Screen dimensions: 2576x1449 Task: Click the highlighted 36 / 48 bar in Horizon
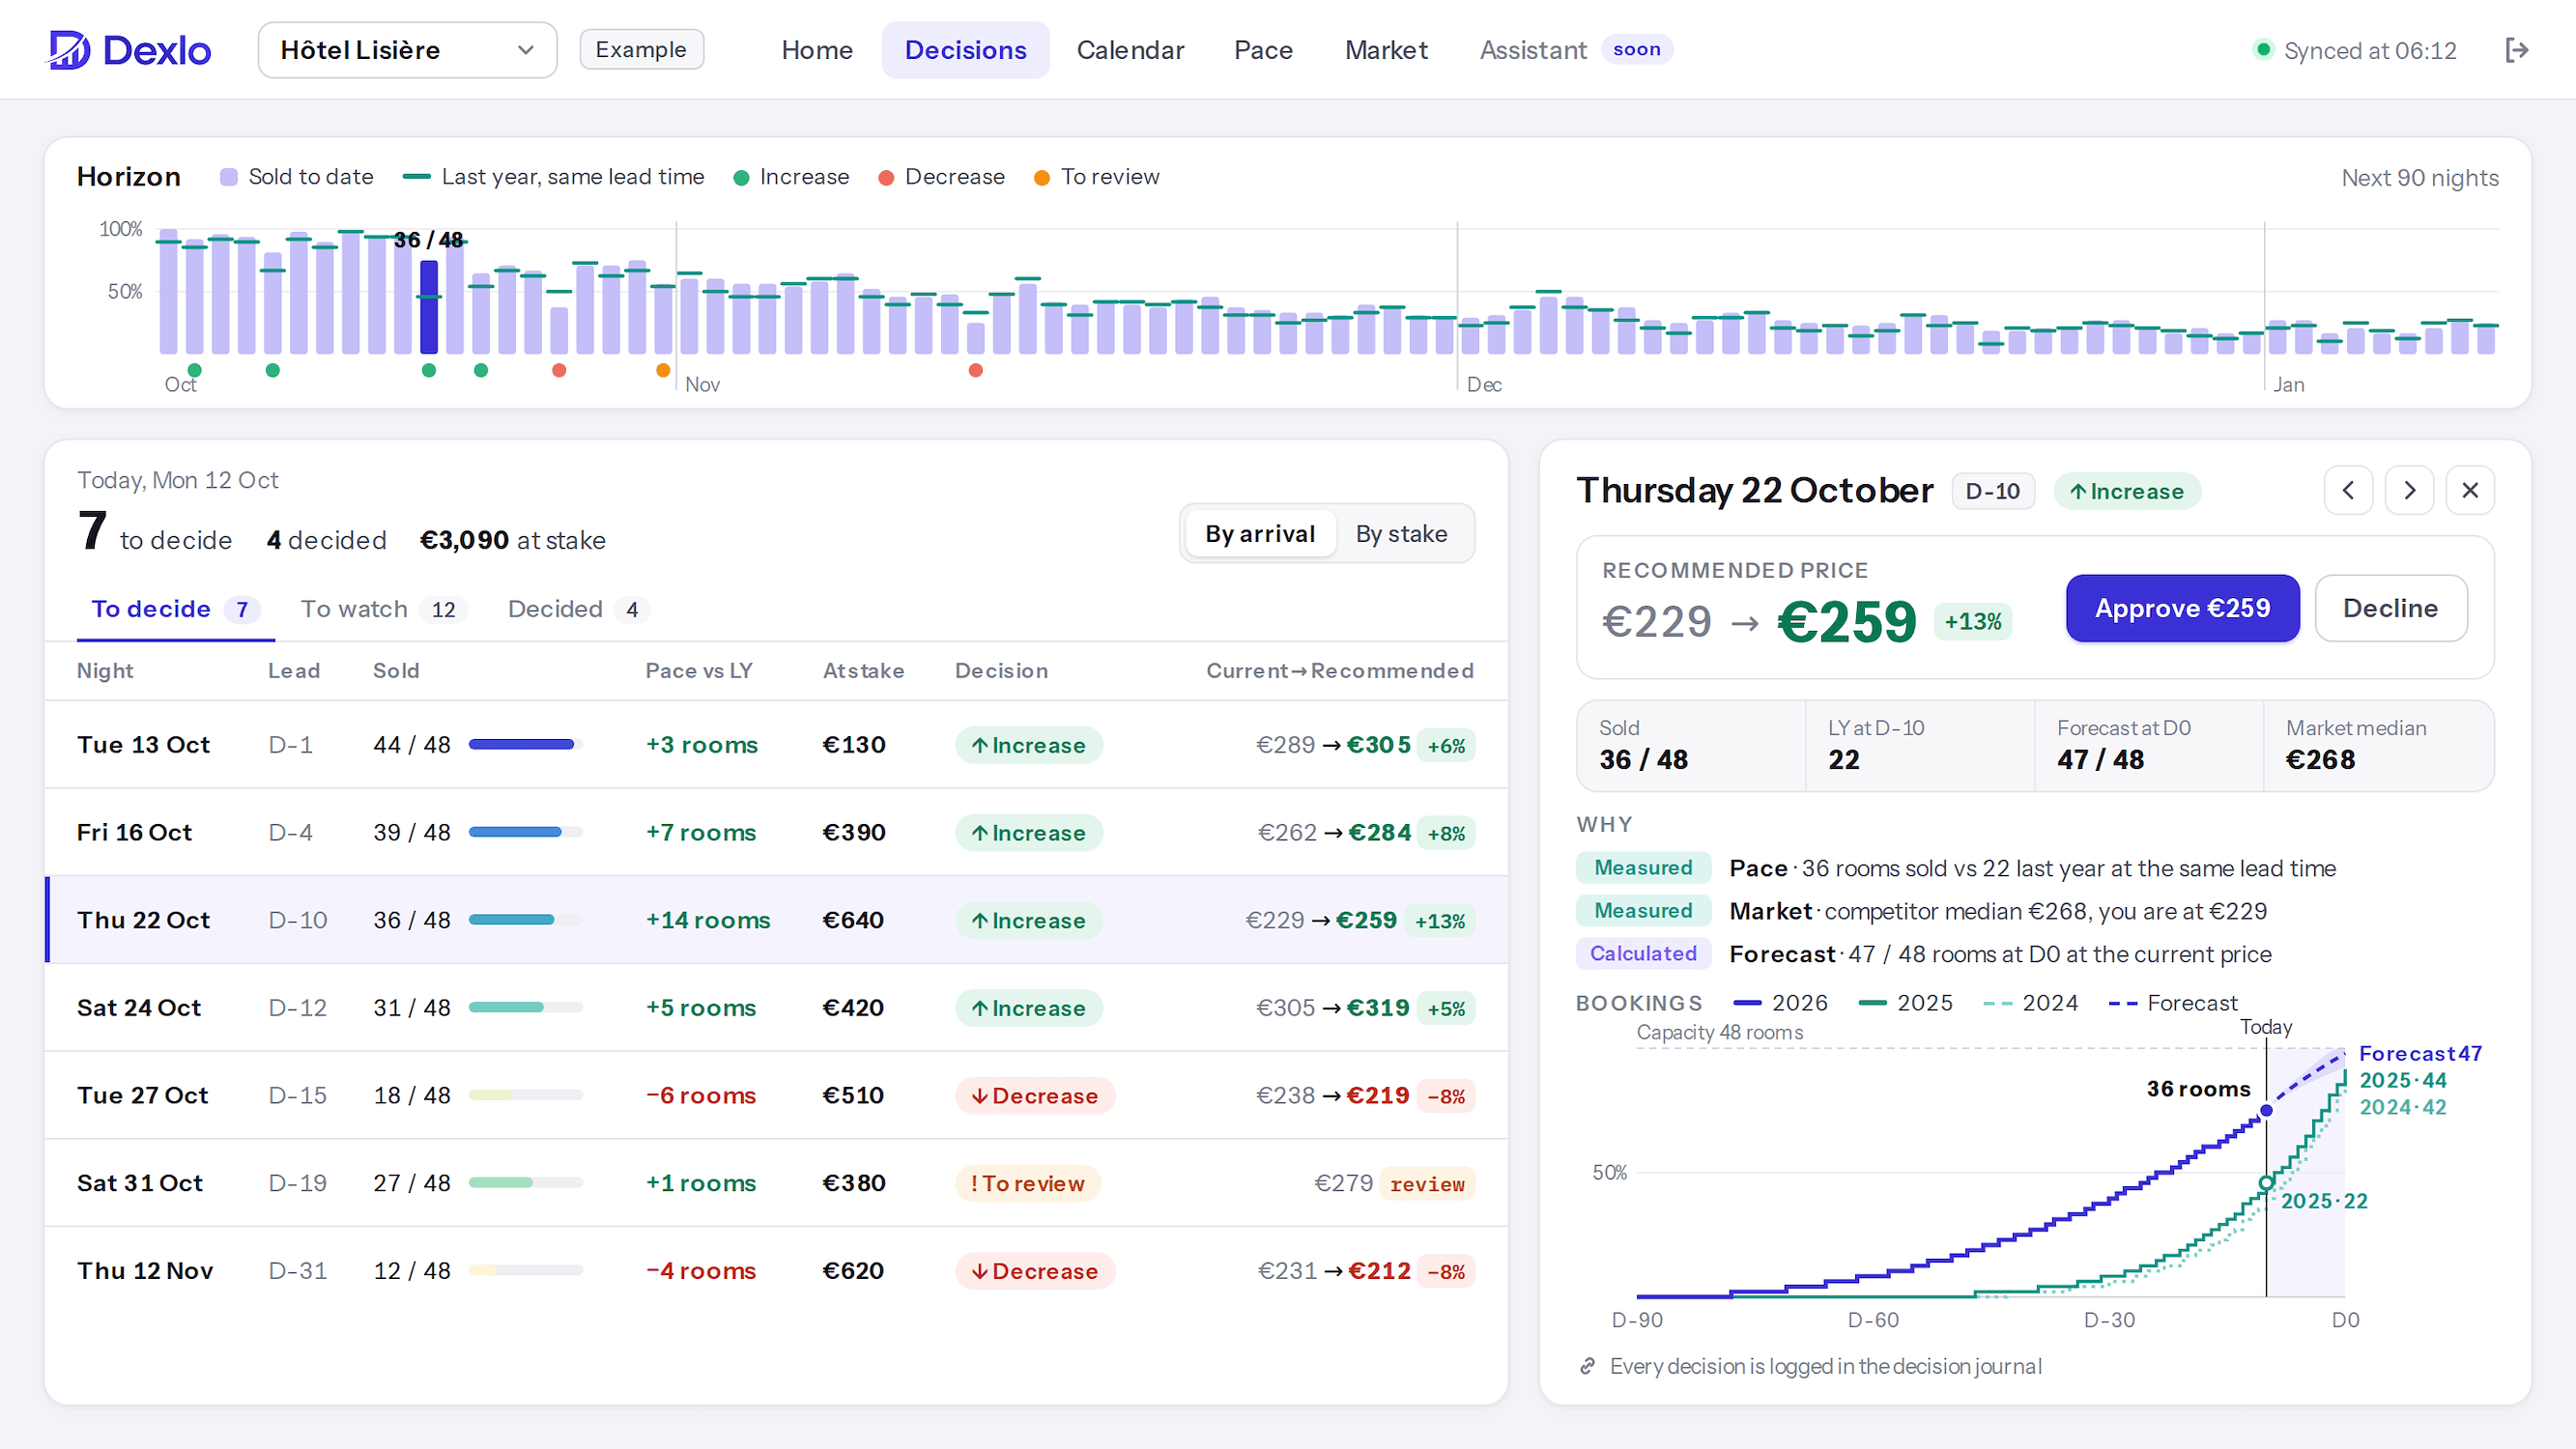point(429,307)
